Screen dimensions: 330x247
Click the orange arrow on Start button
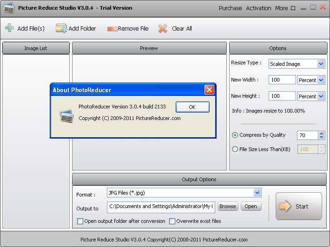click(x=285, y=206)
